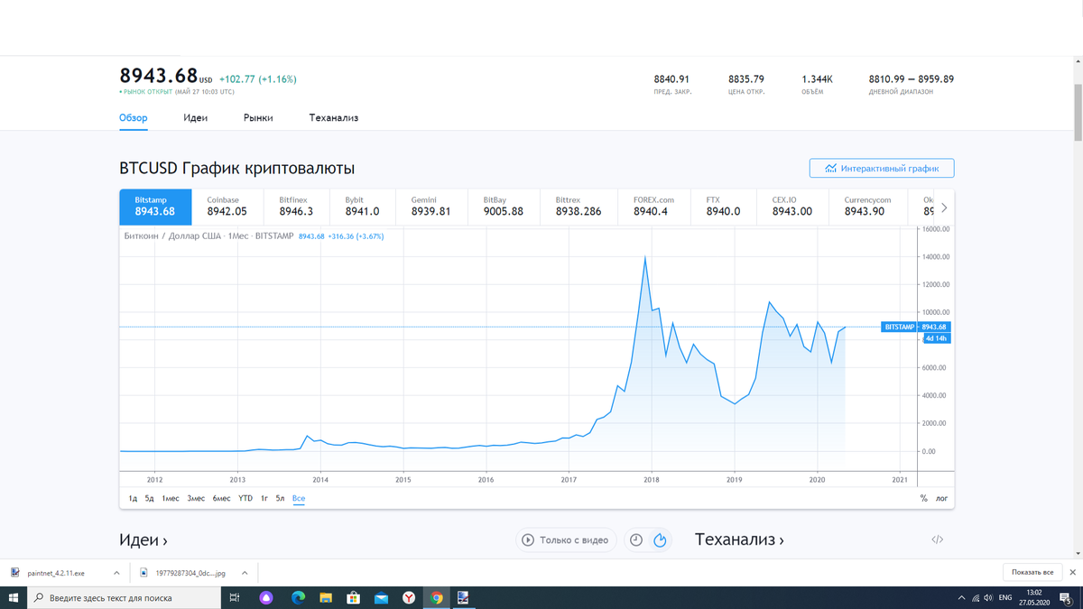The width and height of the screenshot is (1083, 609).
Task: Open Mail app from taskbar
Action: coord(381,597)
